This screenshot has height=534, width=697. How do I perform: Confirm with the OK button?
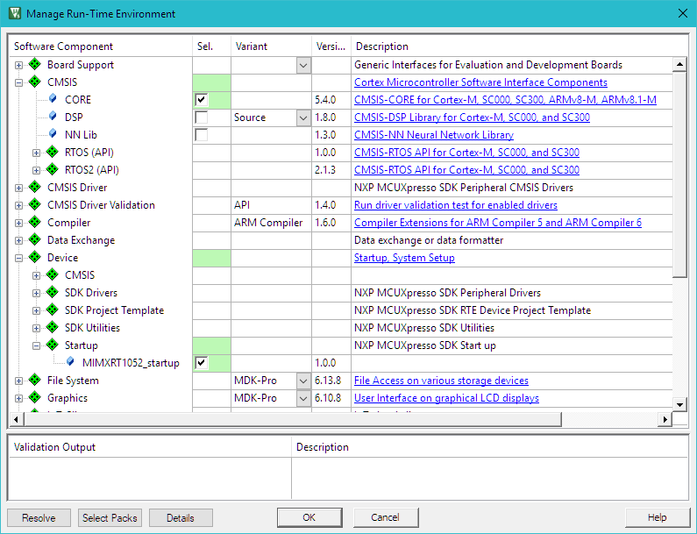click(x=309, y=517)
